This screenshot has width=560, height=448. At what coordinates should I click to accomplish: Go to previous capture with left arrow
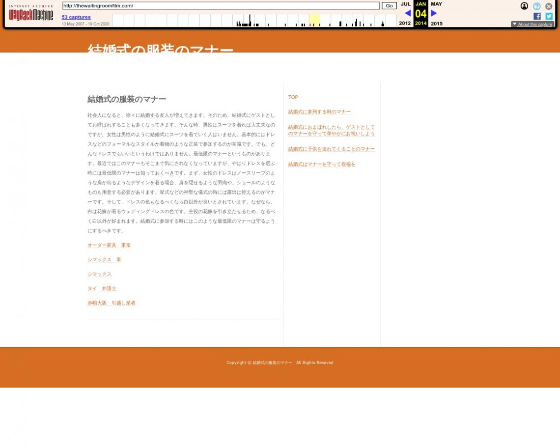[407, 13]
